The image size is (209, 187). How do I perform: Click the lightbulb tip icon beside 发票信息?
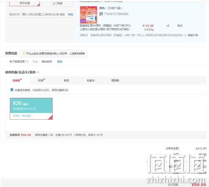24,54
